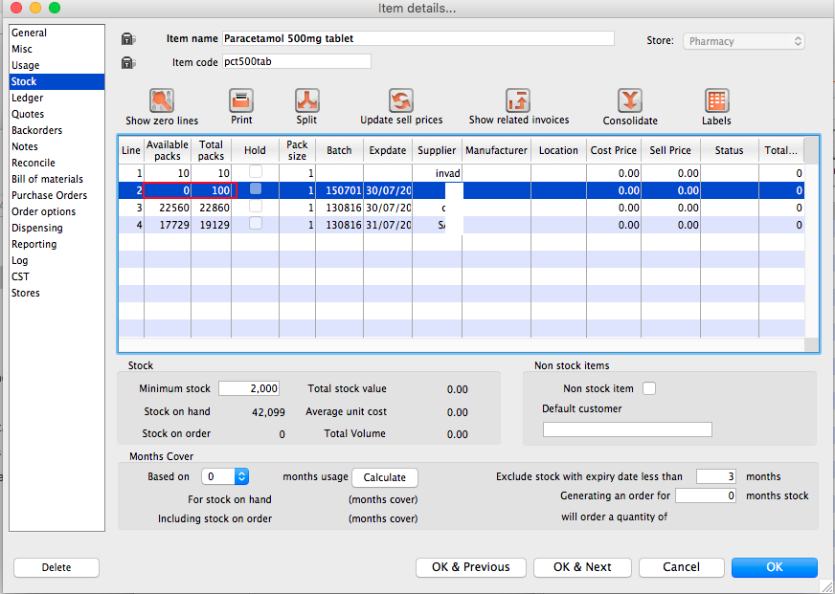Enable the Non stock item checkbox
This screenshot has height=594, width=835.
point(649,388)
